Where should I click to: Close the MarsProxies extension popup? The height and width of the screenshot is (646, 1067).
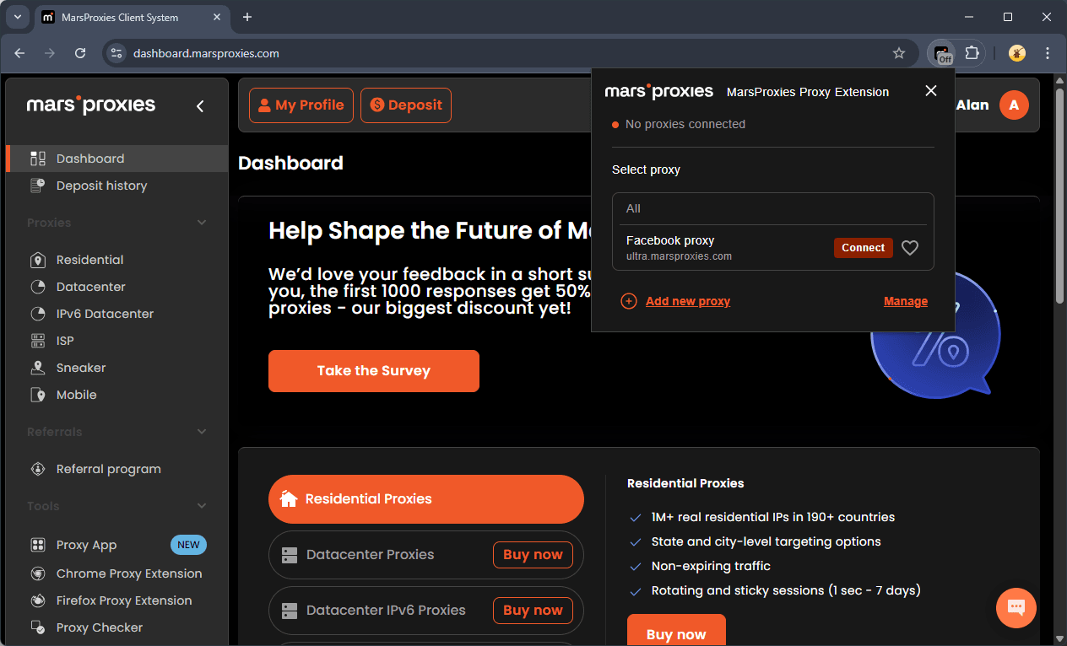930,91
